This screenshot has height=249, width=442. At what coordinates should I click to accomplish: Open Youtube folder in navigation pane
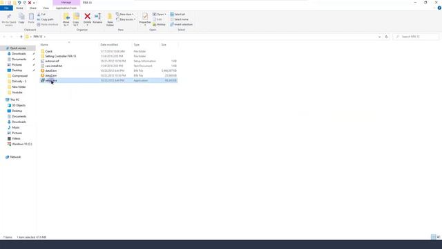point(17,92)
